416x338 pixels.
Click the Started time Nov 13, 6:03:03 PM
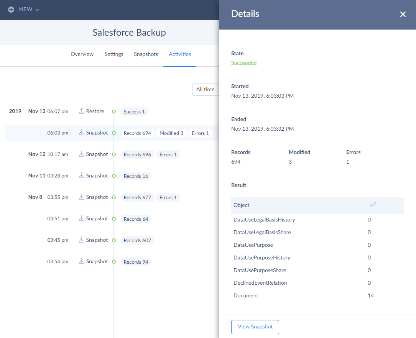coord(262,96)
